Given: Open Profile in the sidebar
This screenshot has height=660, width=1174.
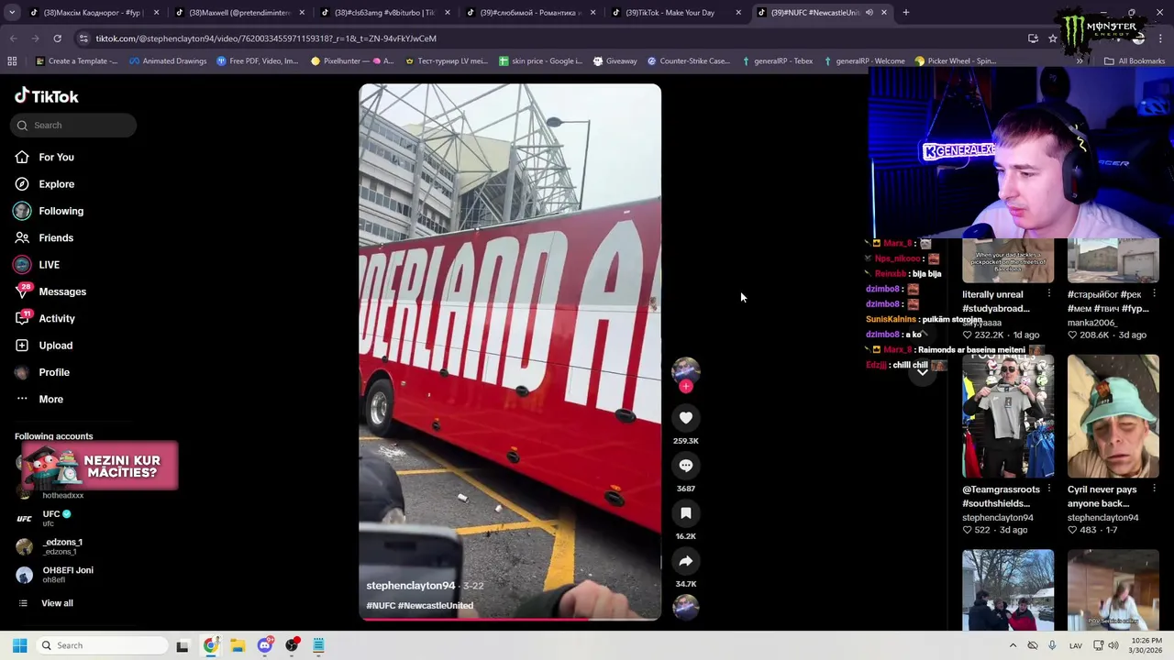Looking at the screenshot, I should 42,372.
